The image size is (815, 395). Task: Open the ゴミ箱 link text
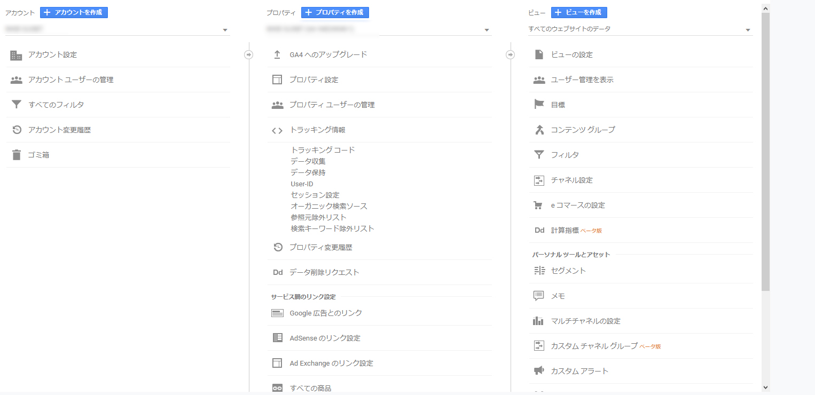point(38,155)
